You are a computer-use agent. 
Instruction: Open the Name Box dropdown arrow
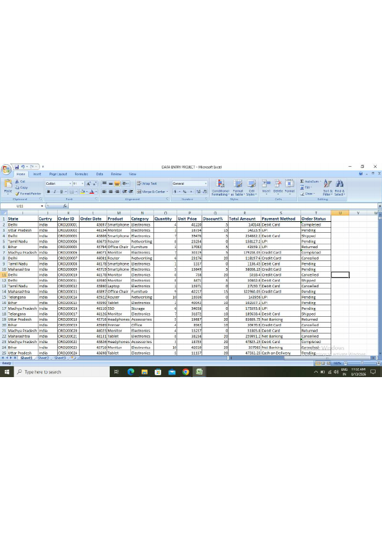coord(42,206)
